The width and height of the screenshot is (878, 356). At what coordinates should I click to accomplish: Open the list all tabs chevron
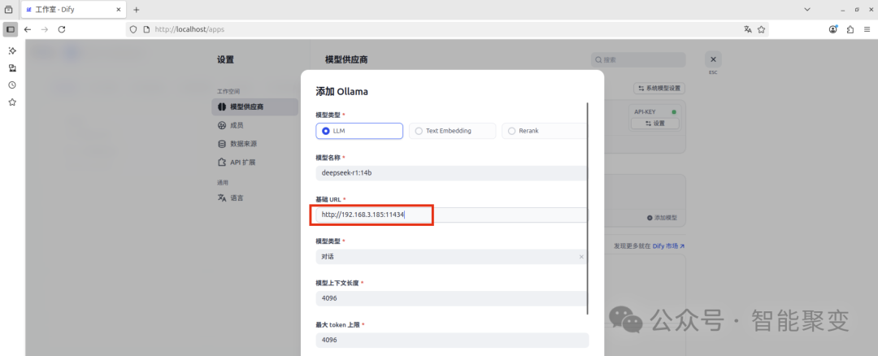(807, 10)
